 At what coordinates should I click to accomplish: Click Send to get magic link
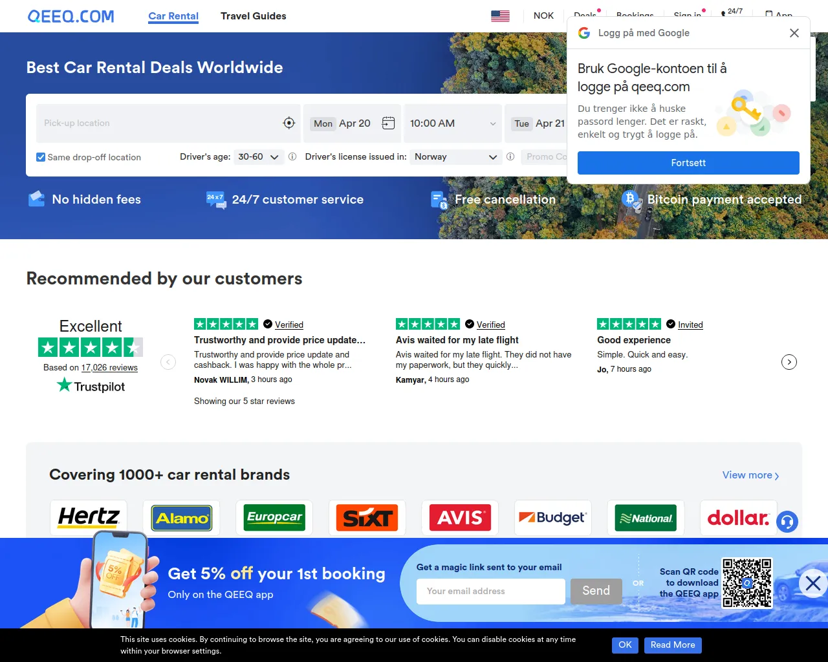point(596,592)
